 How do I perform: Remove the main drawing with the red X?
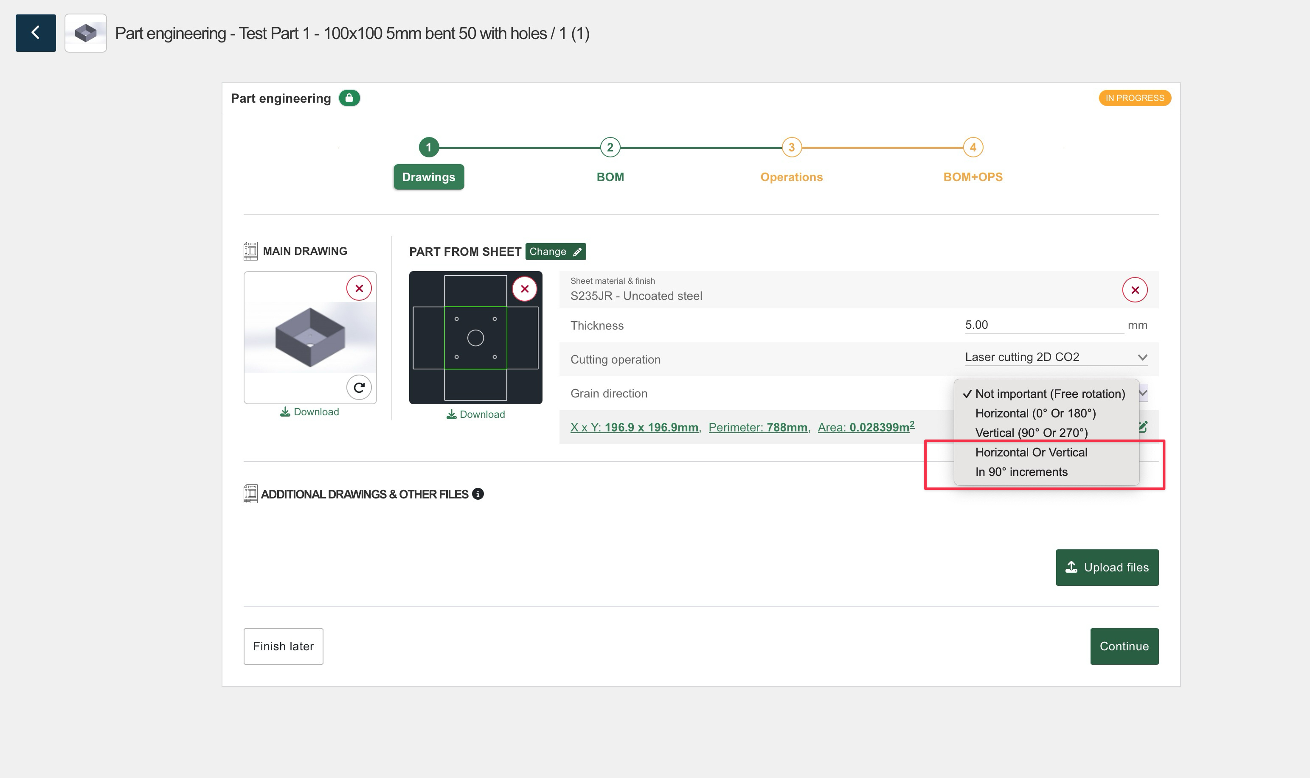[x=359, y=288]
